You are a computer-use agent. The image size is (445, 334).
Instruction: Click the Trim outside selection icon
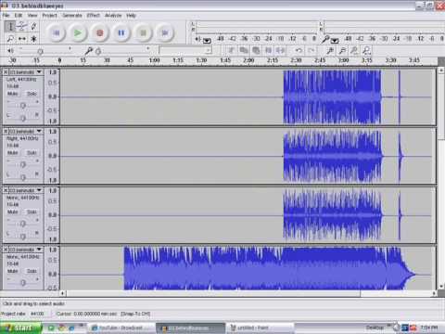[x=269, y=50]
